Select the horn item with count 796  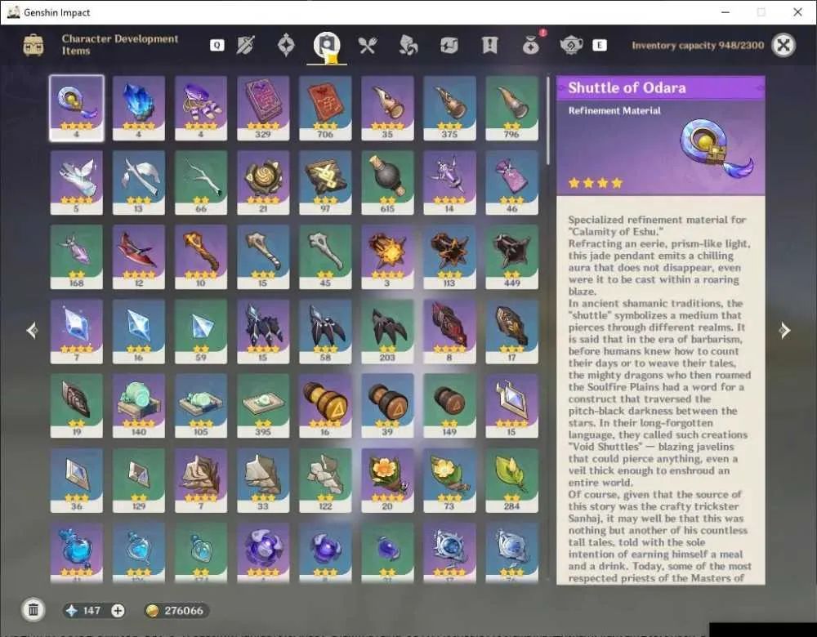tap(511, 108)
